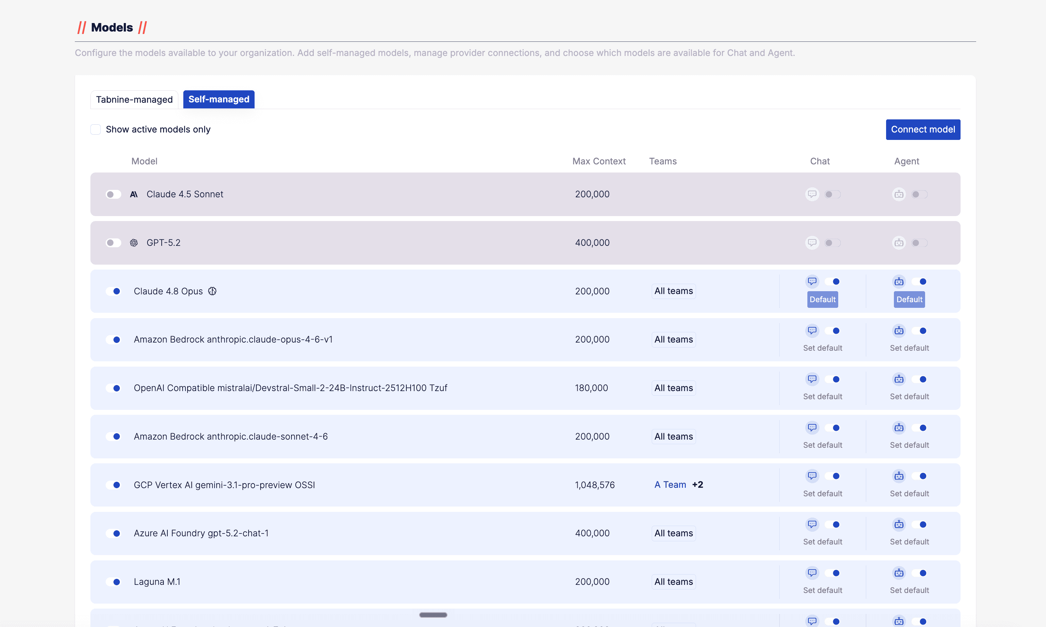Image resolution: width=1046 pixels, height=627 pixels.
Task: Set Bedrock claude-opus-4-6-v1 as Agent default
Action: click(909, 348)
